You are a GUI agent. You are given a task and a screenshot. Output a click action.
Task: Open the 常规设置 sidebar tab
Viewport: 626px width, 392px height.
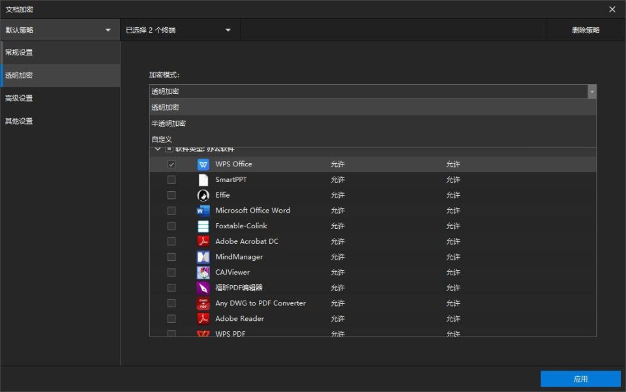[x=60, y=52]
